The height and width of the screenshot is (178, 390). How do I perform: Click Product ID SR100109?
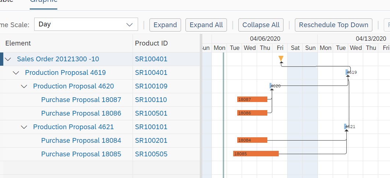[x=151, y=86]
